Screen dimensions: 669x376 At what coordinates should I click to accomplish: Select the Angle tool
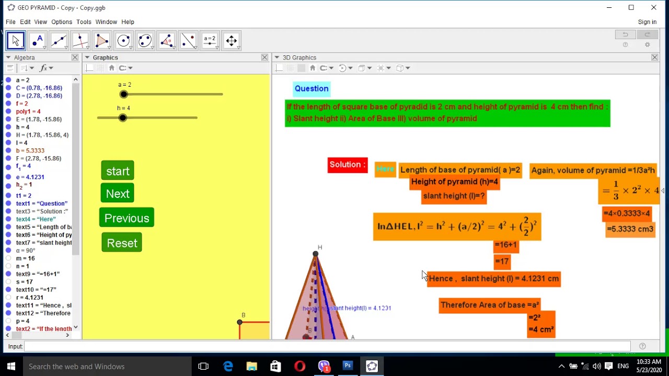coord(167,41)
